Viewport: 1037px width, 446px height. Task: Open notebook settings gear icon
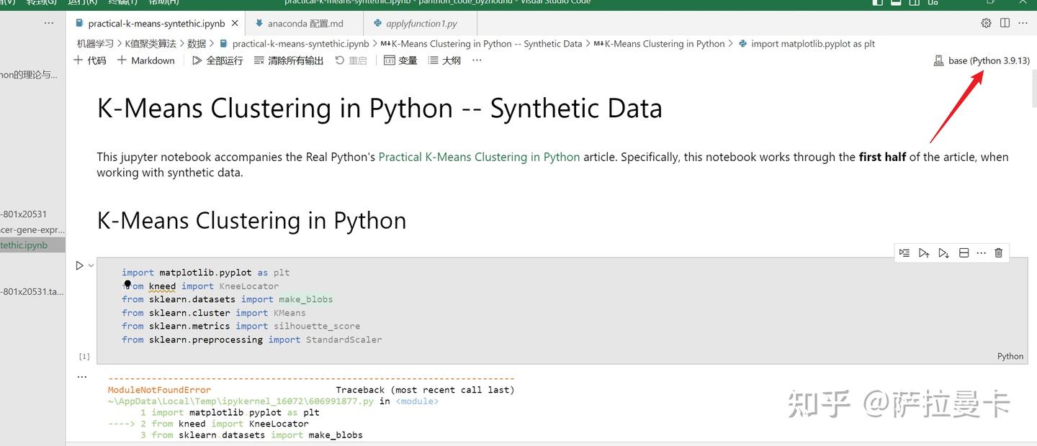pyautogui.click(x=986, y=23)
